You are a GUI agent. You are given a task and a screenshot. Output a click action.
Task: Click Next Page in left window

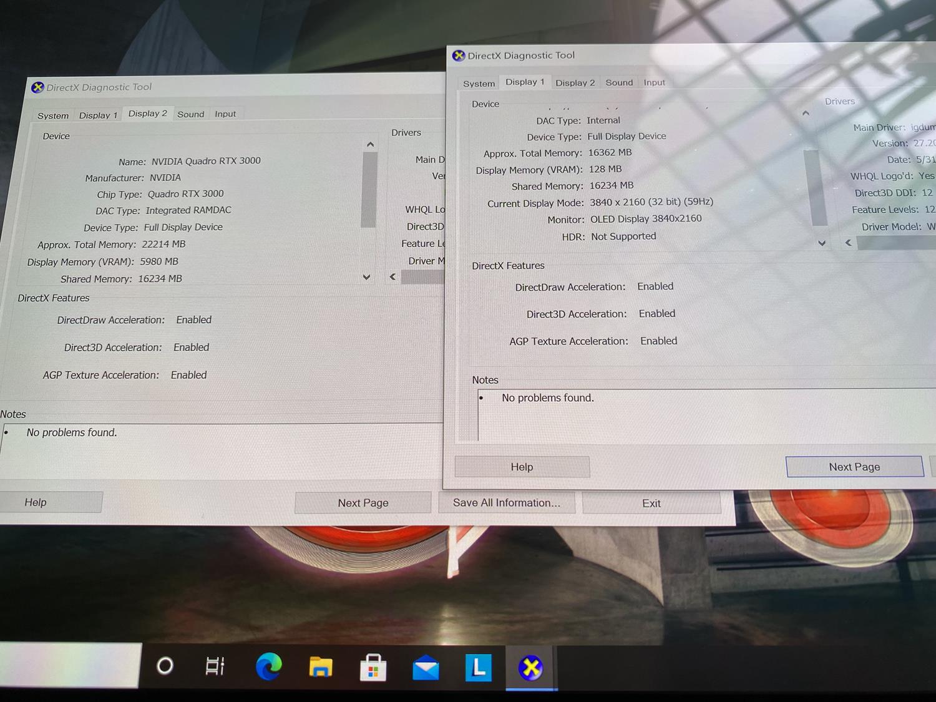[x=363, y=503]
